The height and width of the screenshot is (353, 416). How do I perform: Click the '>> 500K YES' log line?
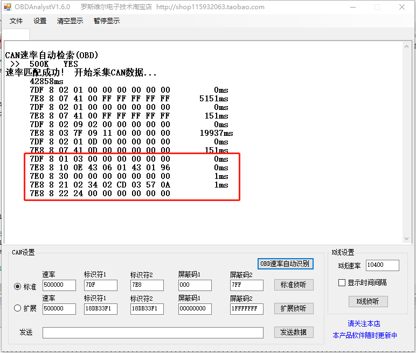coord(44,64)
